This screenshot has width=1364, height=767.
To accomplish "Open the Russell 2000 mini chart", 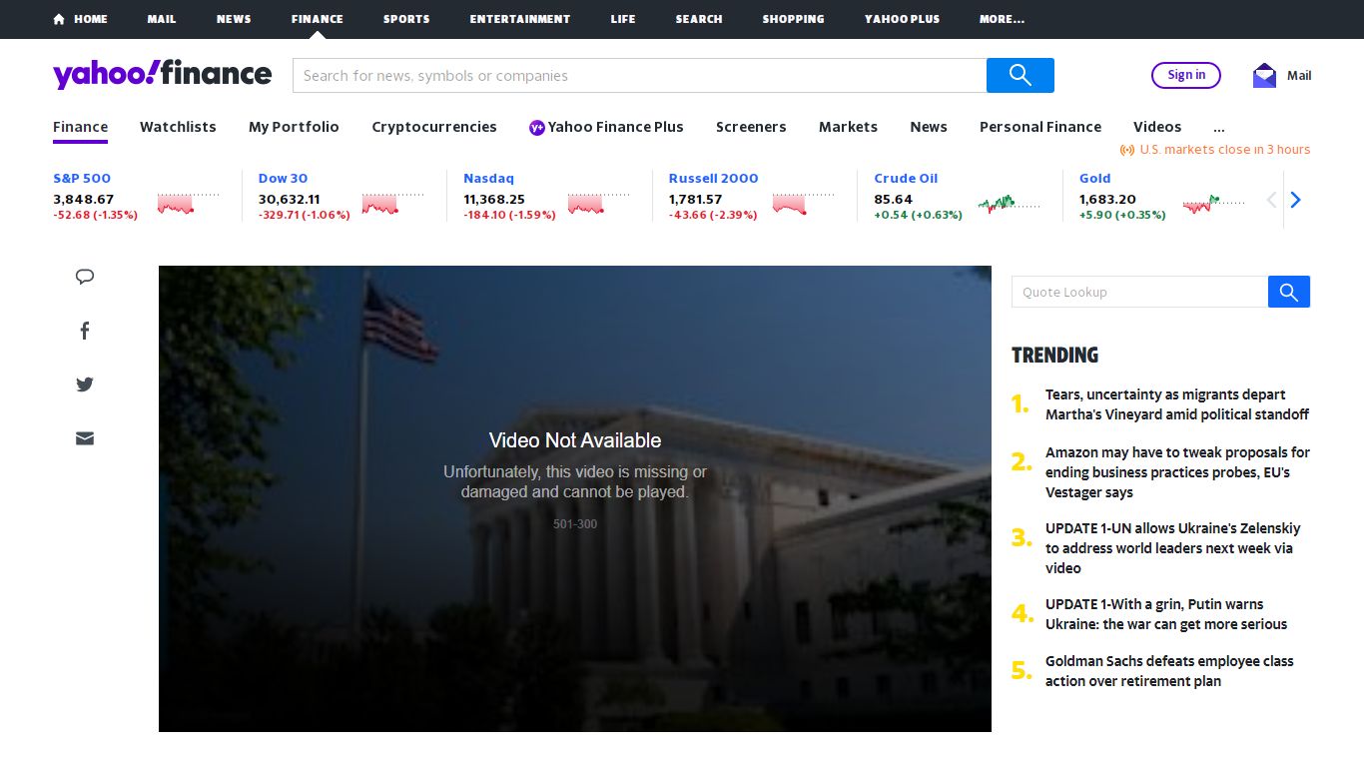I will pyautogui.click(x=804, y=203).
